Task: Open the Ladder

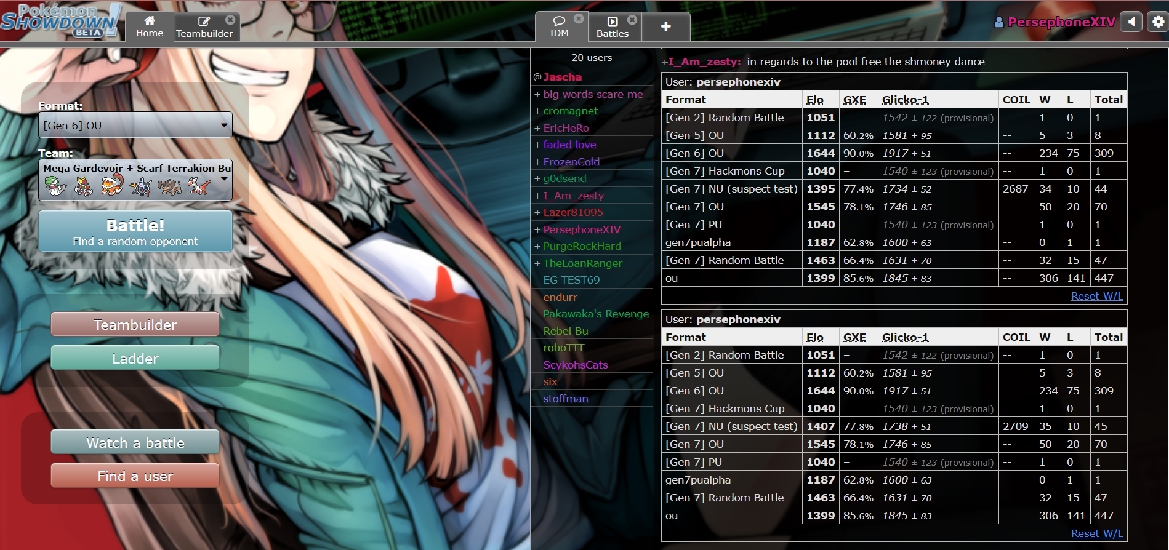Action: (135, 358)
